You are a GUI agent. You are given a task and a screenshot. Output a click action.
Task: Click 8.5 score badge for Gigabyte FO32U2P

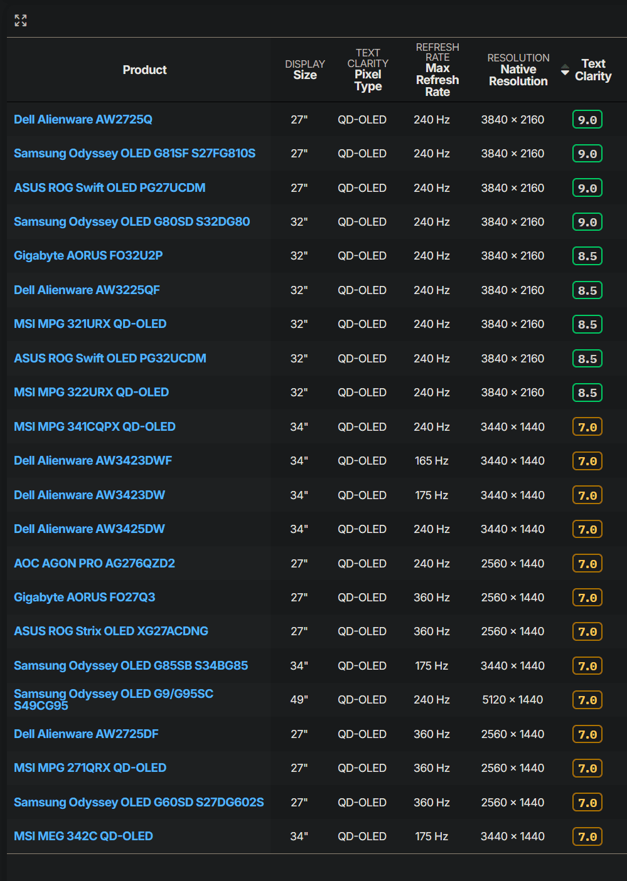(x=587, y=256)
